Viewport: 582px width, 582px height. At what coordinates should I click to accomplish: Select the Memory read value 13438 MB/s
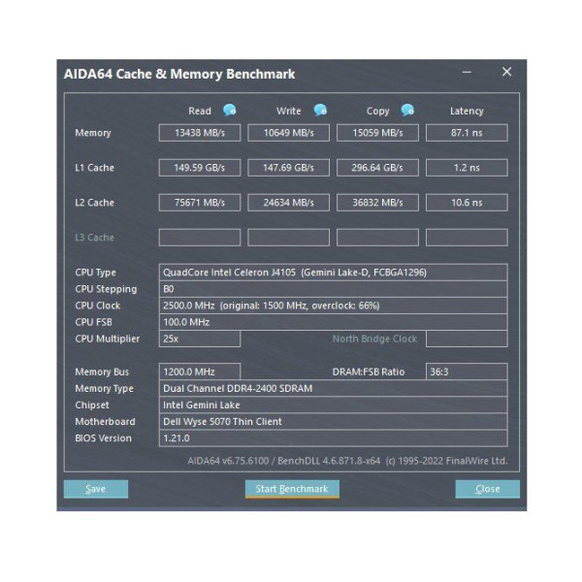[200, 133]
